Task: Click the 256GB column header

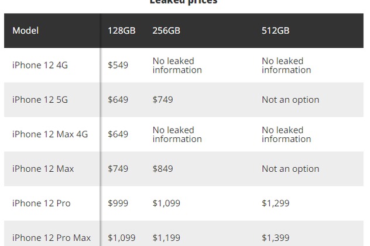Action: click(x=166, y=30)
